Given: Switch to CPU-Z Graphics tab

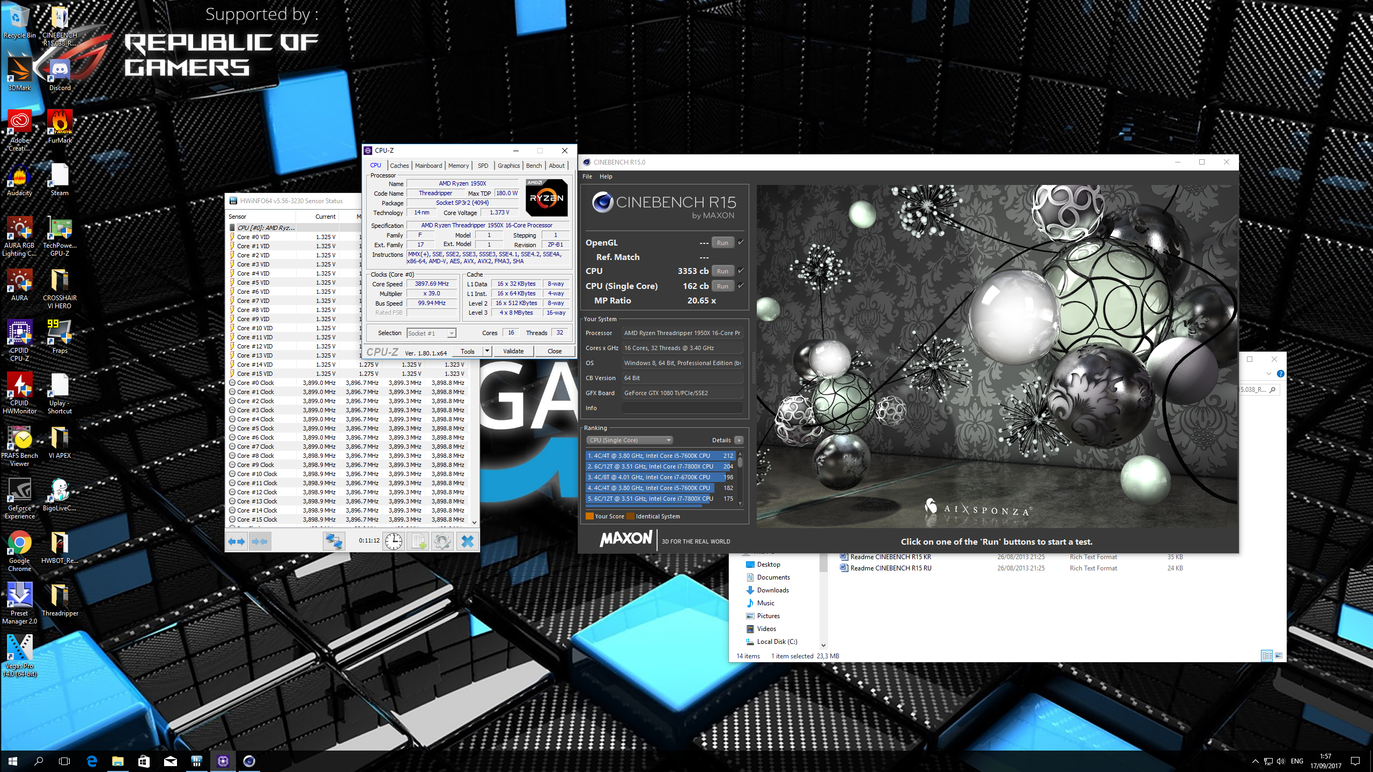Looking at the screenshot, I should tap(508, 166).
